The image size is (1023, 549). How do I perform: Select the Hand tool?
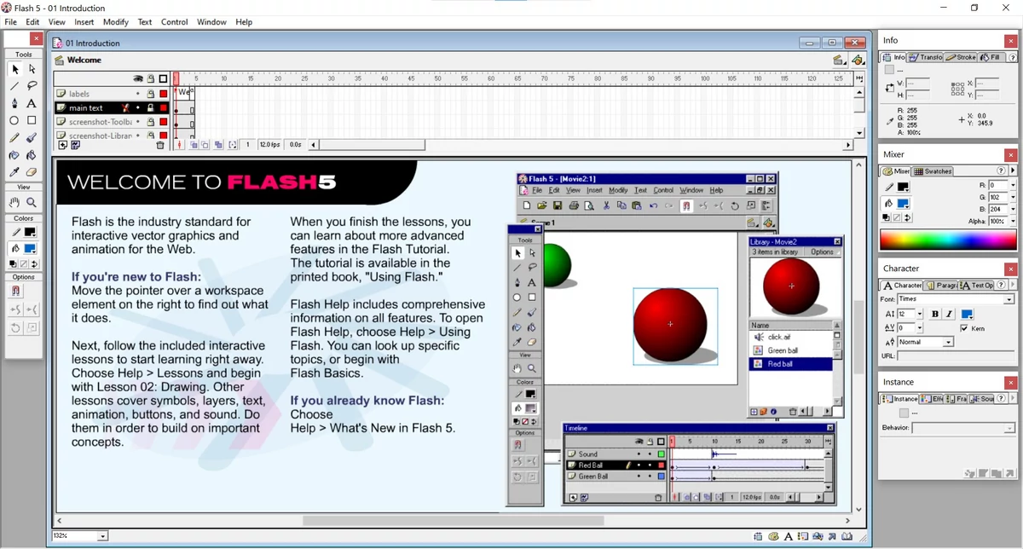pyautogui.click(x=14, y=203)
